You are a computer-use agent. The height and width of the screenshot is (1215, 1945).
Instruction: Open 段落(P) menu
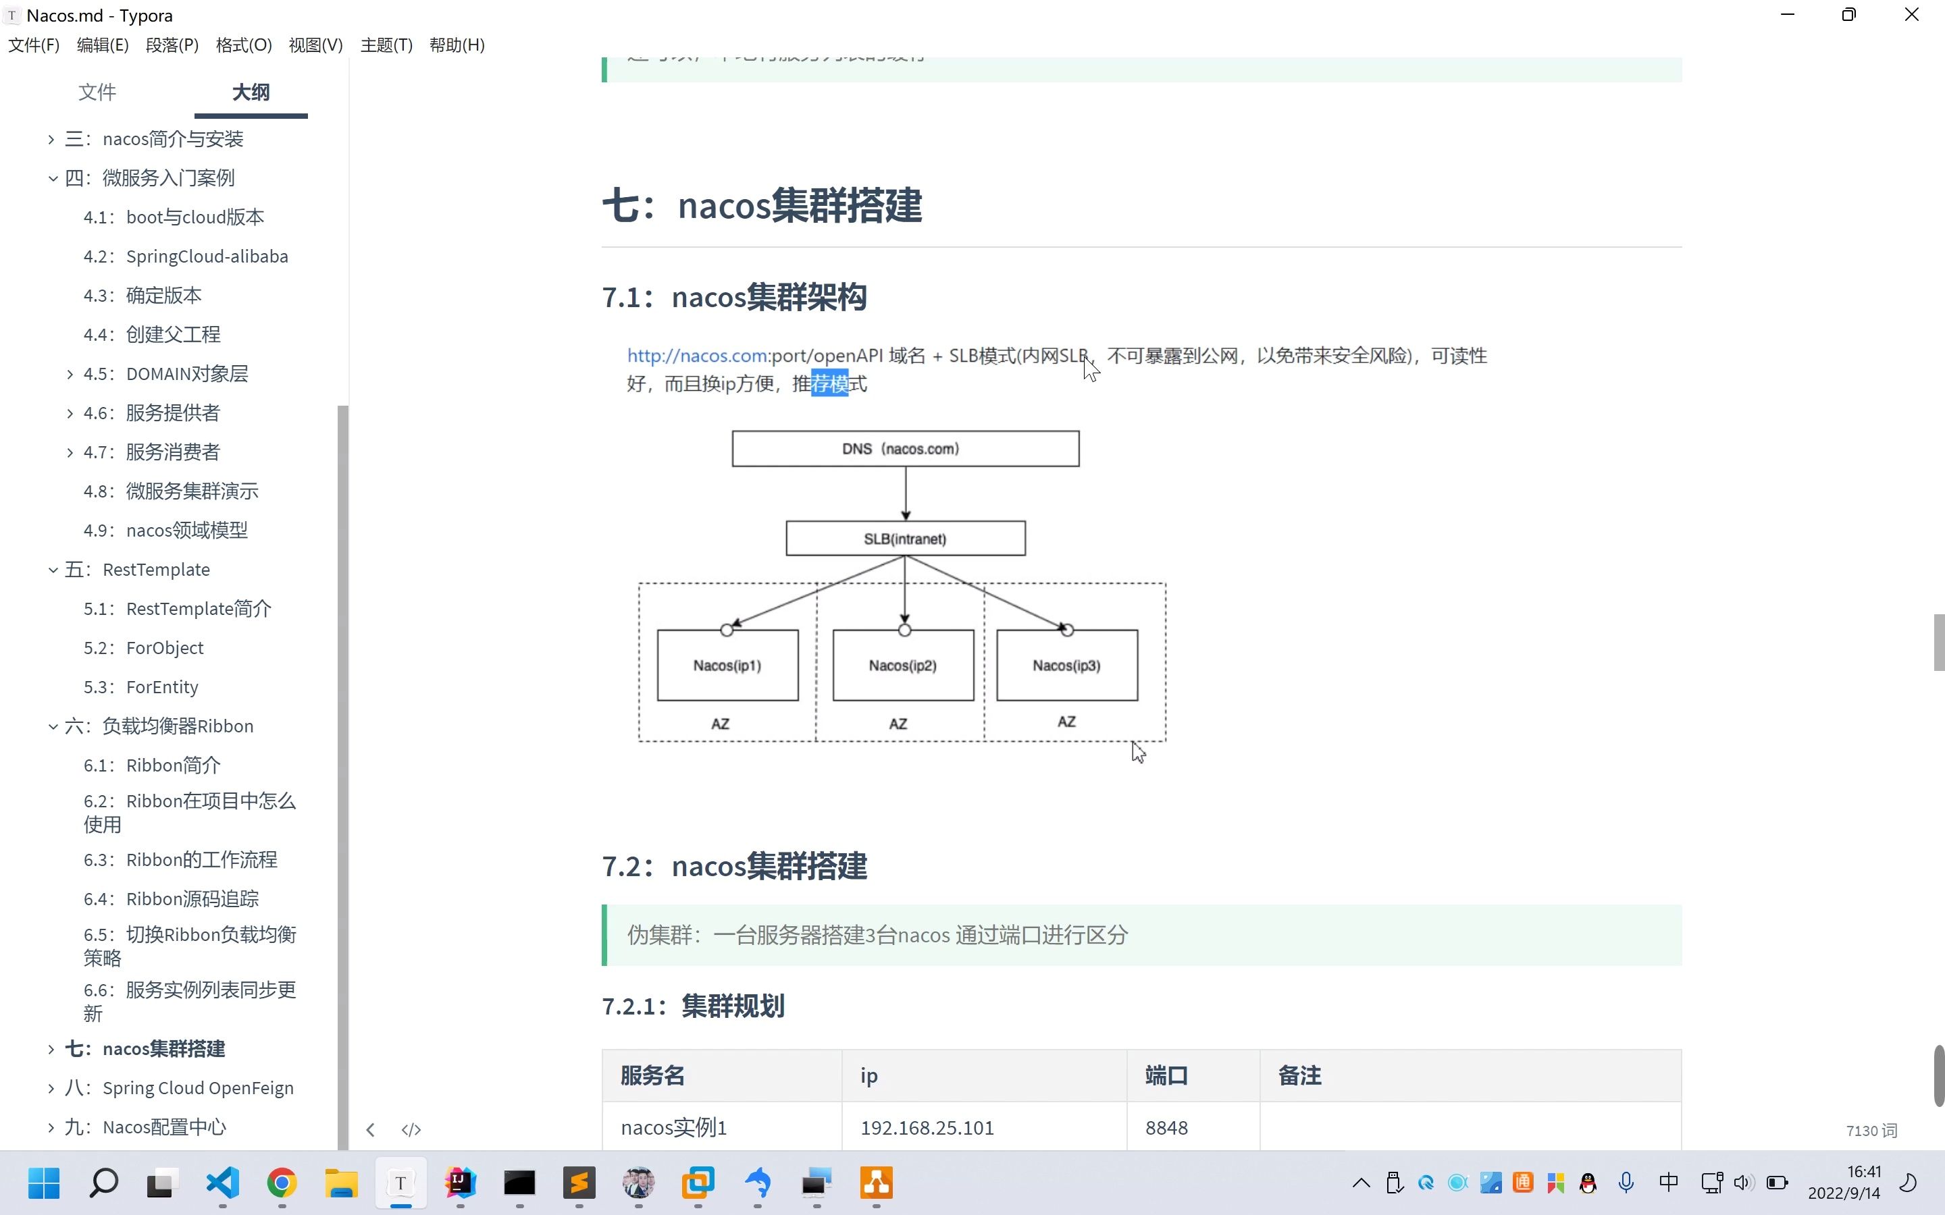coord(172,45)
